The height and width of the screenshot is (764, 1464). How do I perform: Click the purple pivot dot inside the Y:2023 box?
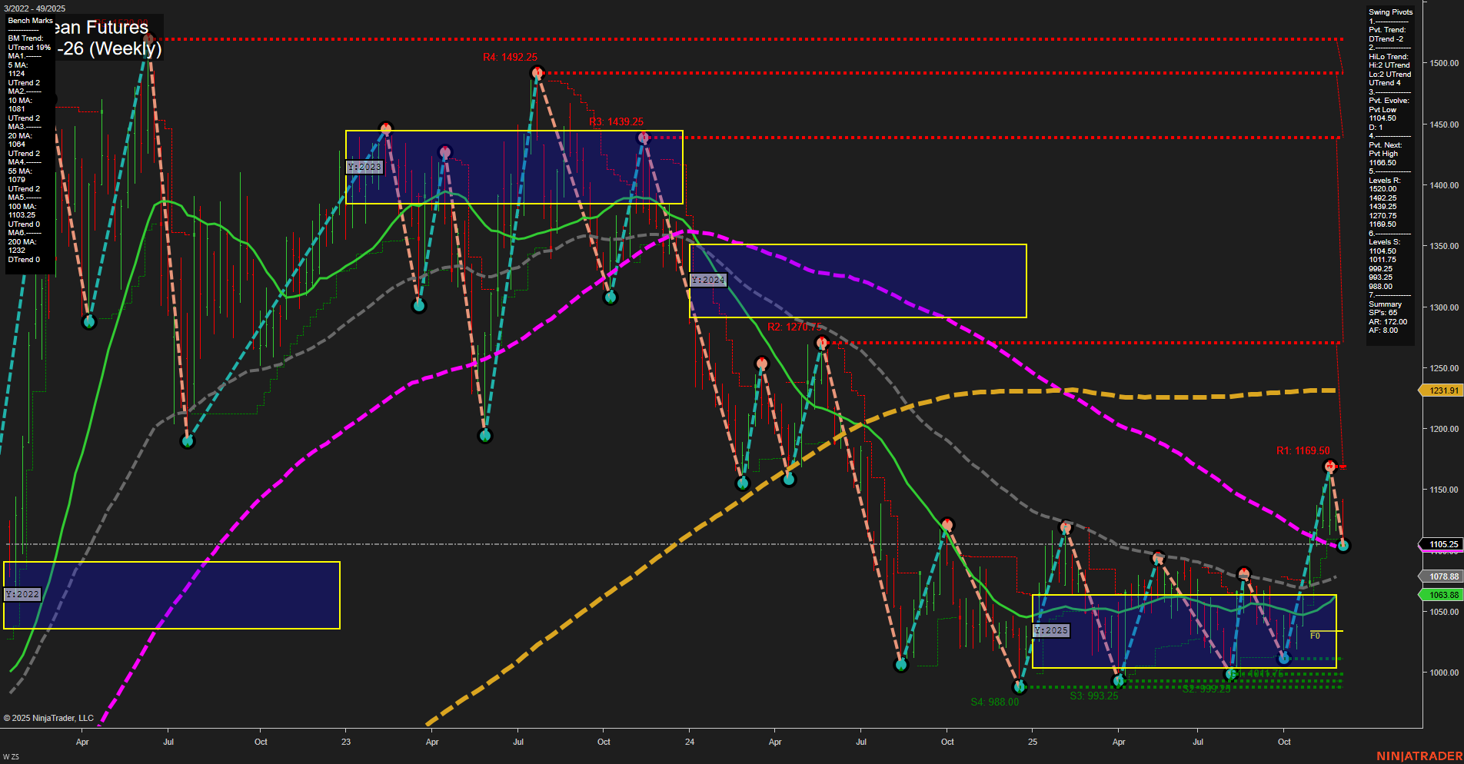click(444, 151)
